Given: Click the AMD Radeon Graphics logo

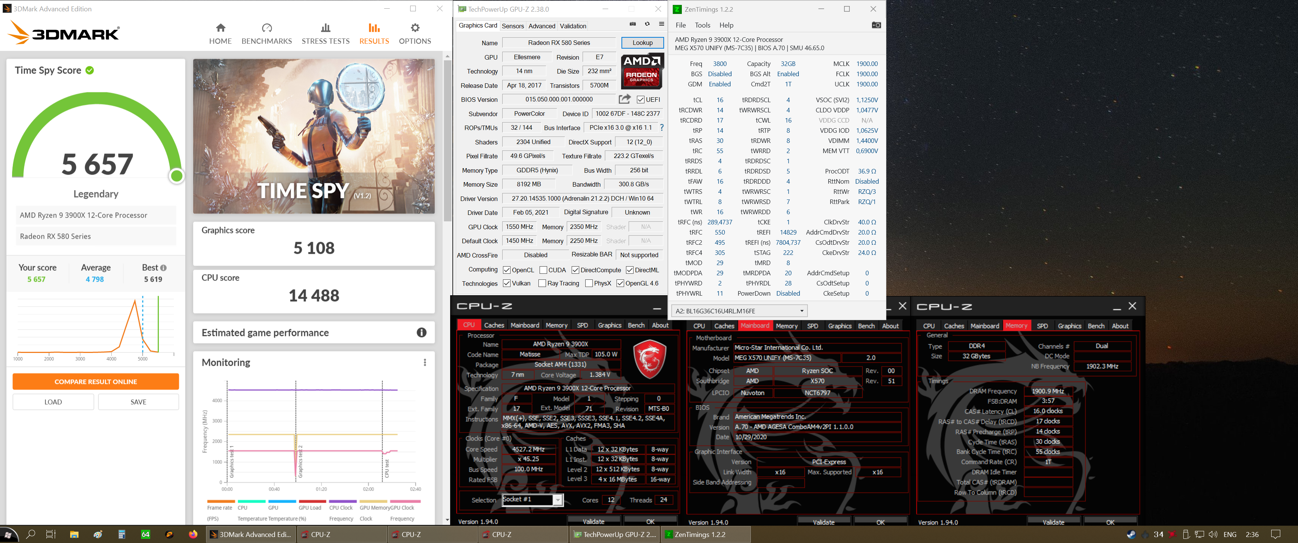Looking at the screenshot, I should 641,71.
